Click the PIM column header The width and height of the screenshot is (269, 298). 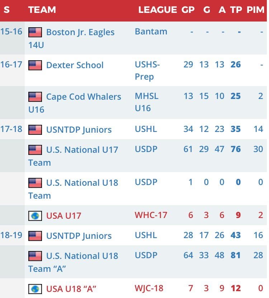tap(255, 10)
